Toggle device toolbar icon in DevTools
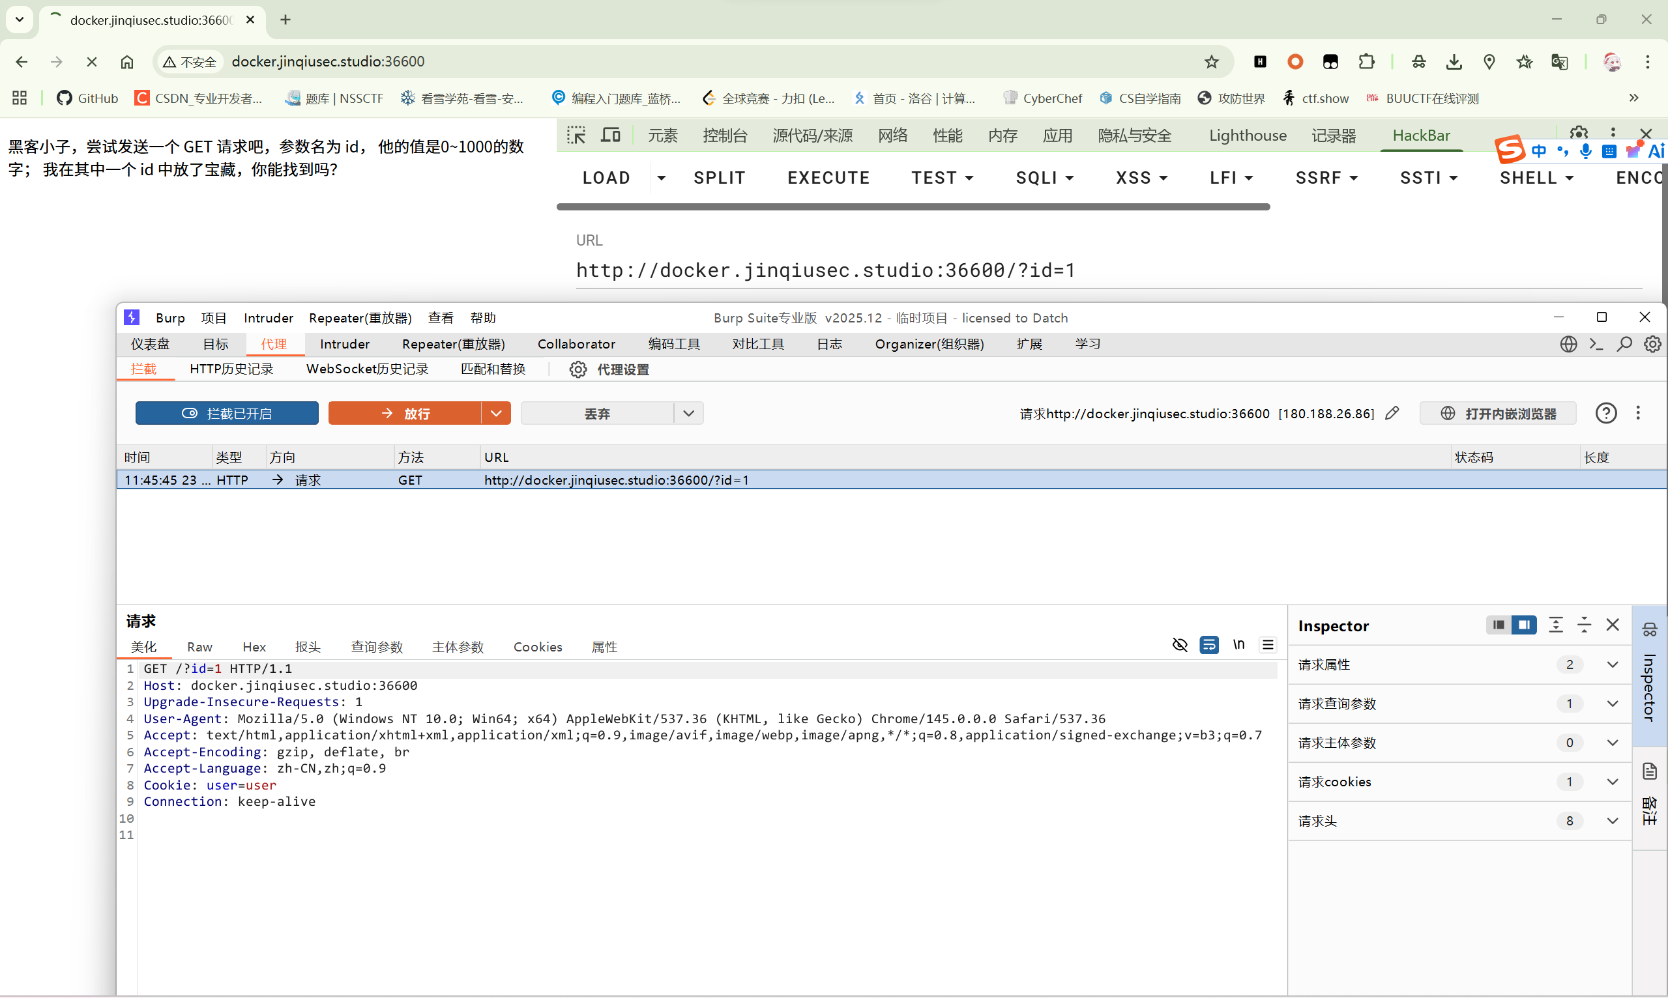Viewport: 1668px width, 998px height. click(610, 135)
